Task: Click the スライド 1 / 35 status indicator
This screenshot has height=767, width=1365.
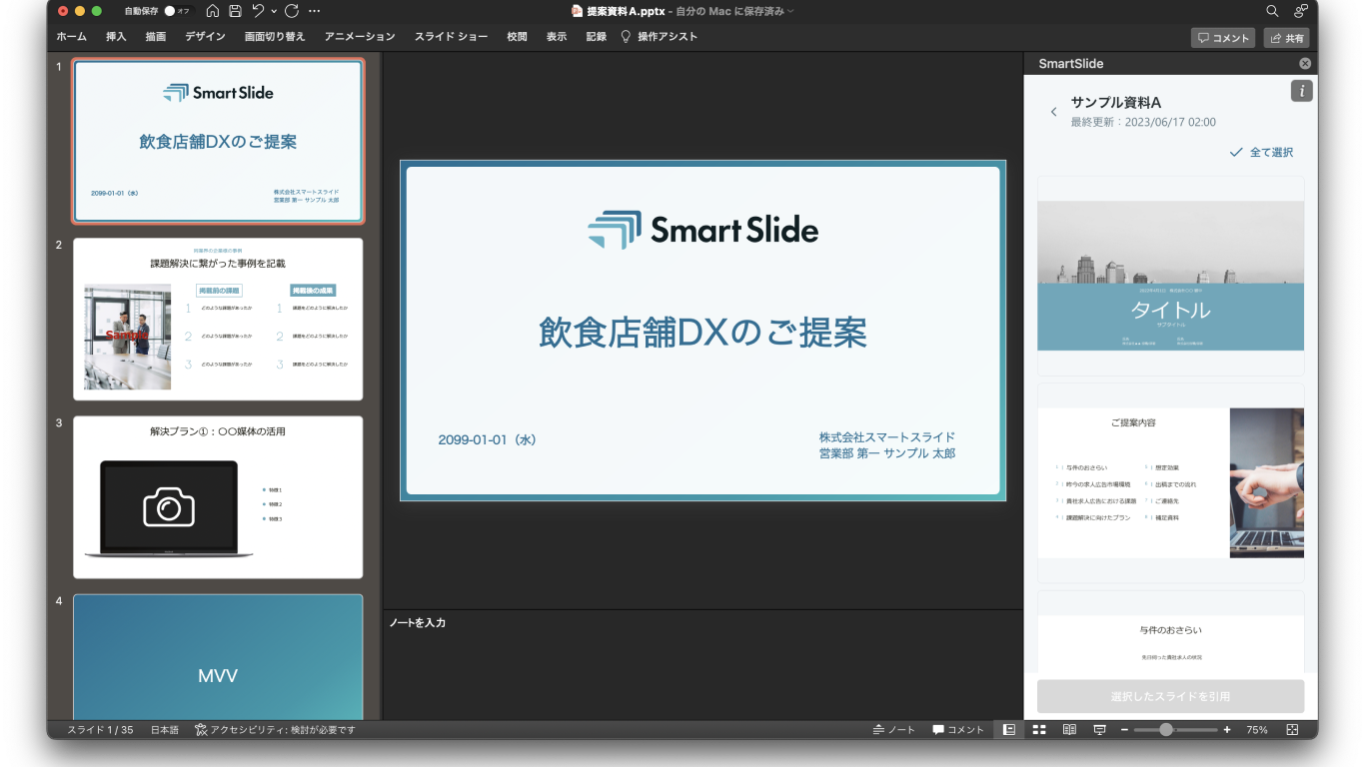Action: (x=100, y=730)
